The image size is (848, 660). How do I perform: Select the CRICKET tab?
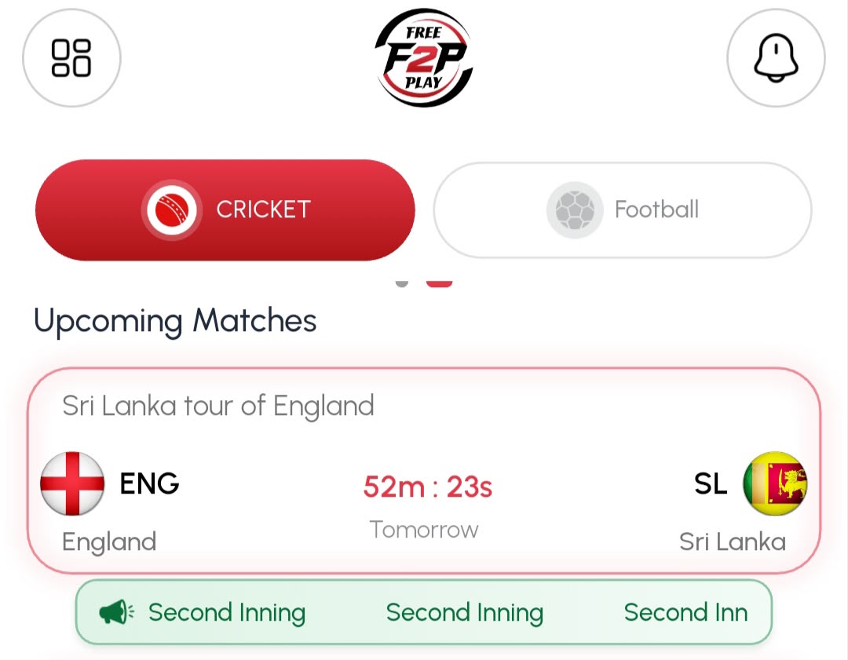coord(225,210)
